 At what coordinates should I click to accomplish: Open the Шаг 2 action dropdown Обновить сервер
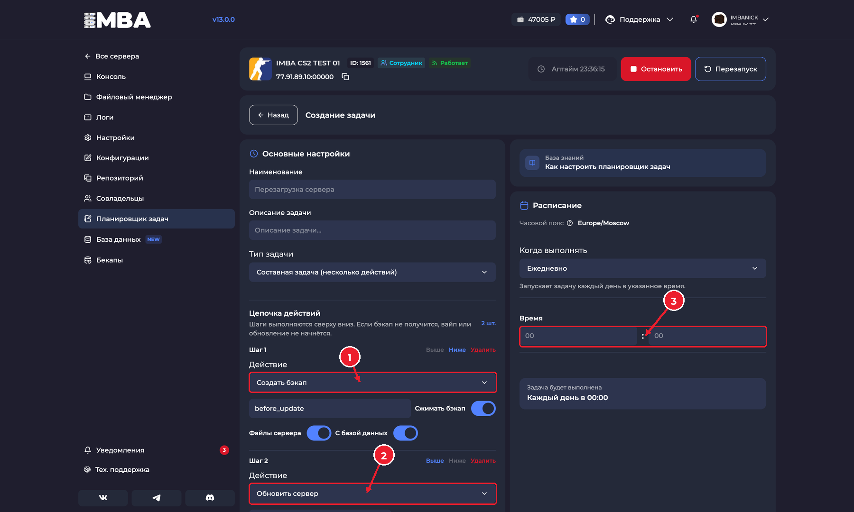point(372,494)
